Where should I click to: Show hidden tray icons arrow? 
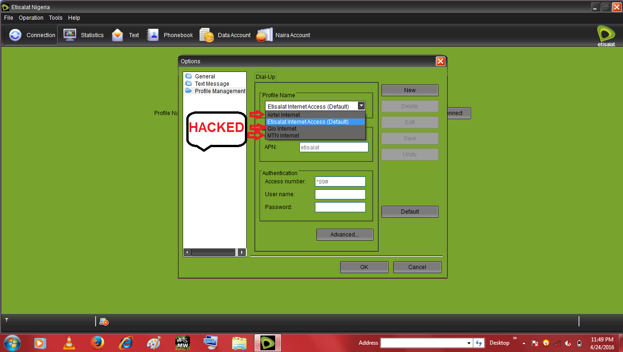tap(524, 343)
